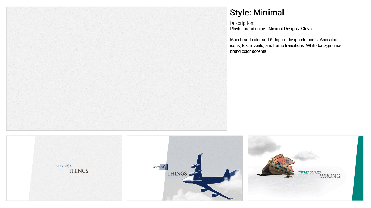Click the 'Style: Minimal' heading

click(x=257, y=12)
